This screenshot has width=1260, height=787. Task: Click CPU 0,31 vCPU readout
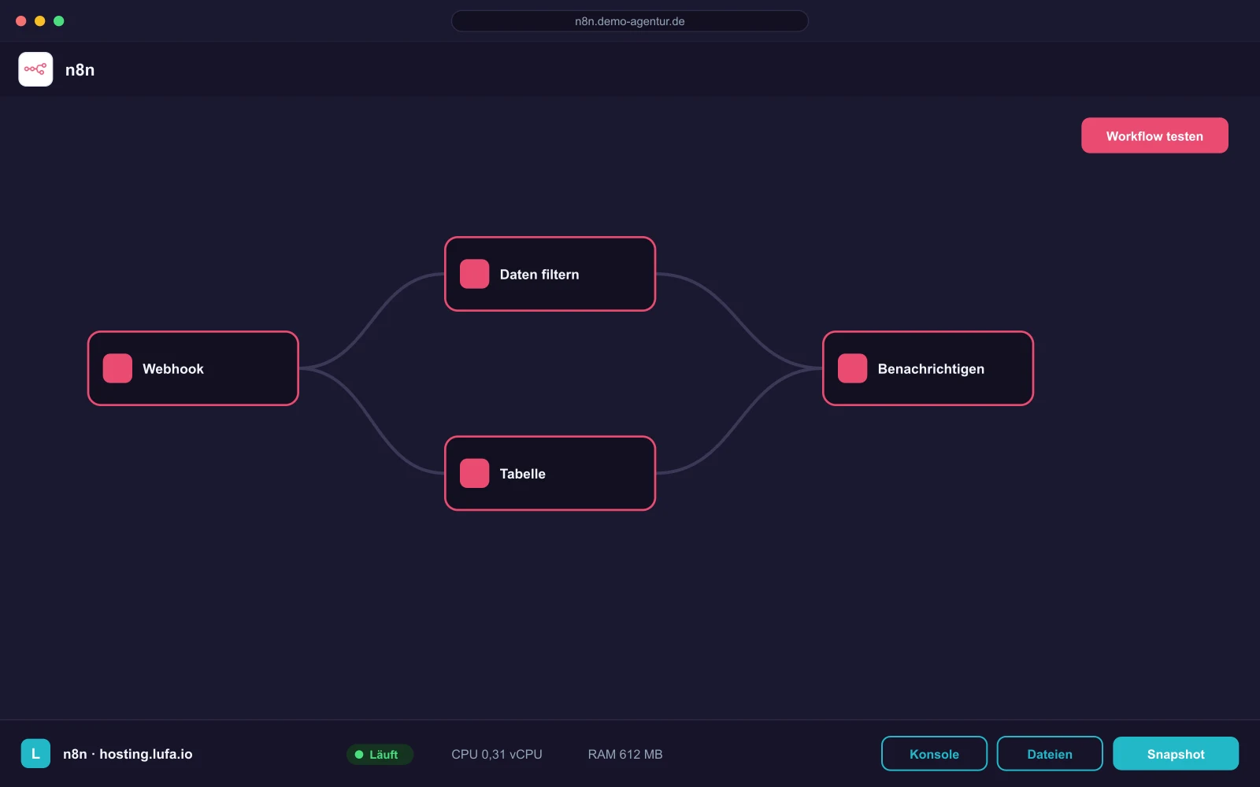click(x=497, y=754)
